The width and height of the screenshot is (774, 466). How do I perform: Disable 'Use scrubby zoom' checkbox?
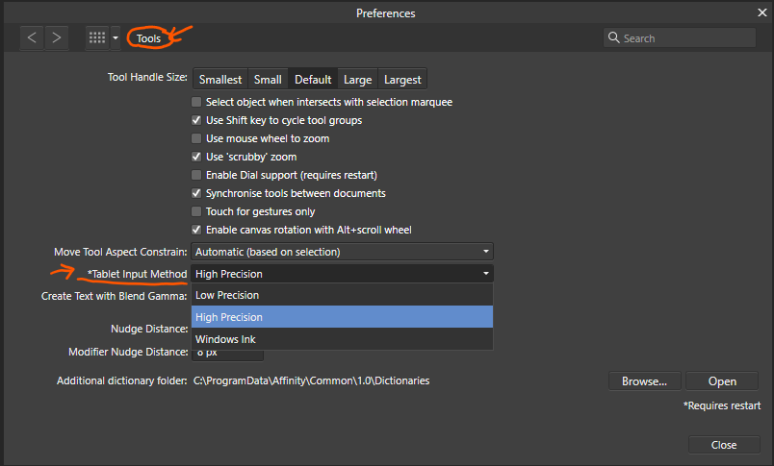pyautogui.click(x=197, y=157)
